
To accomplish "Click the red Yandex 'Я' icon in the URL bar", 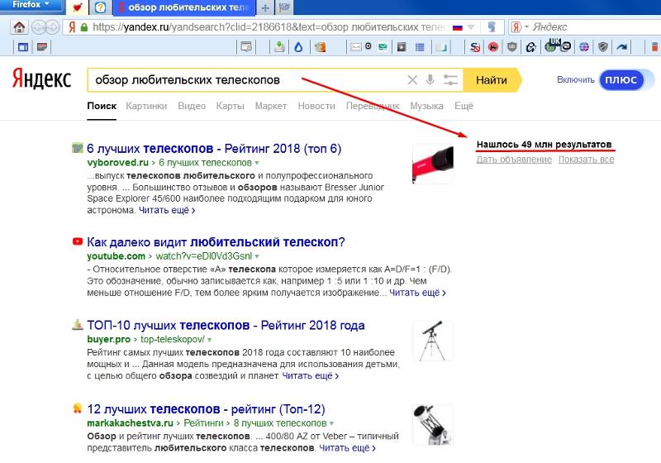I will [72, 27].
